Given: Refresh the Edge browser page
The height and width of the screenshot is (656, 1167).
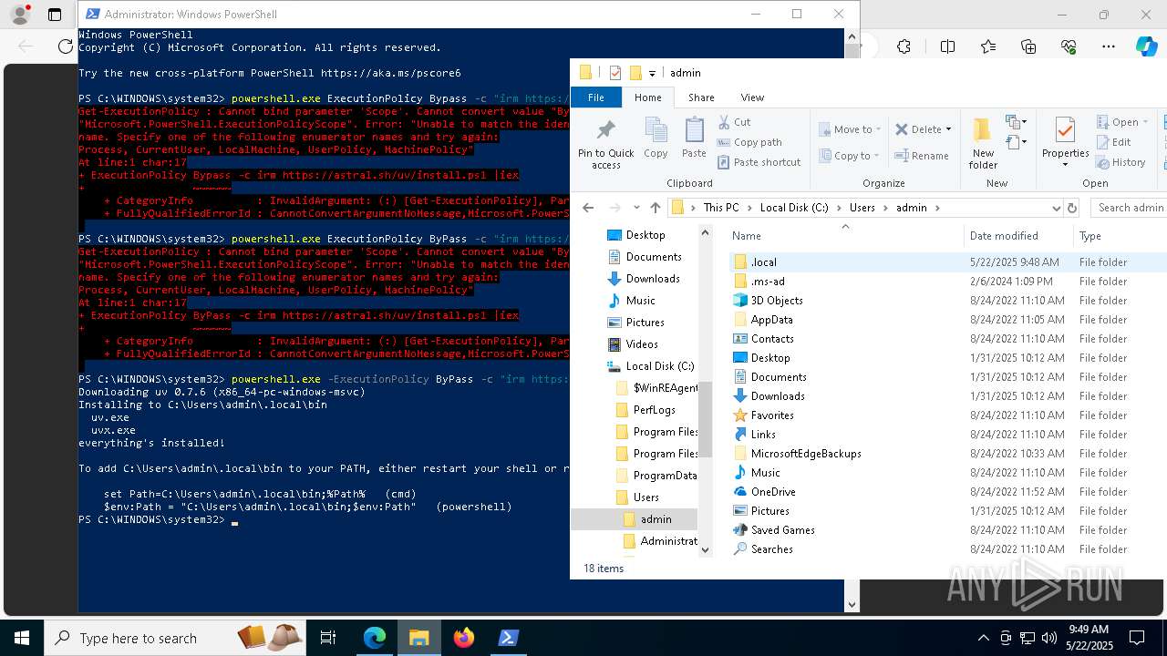Looking at the screenshot, I should click(x=65, y=46).
